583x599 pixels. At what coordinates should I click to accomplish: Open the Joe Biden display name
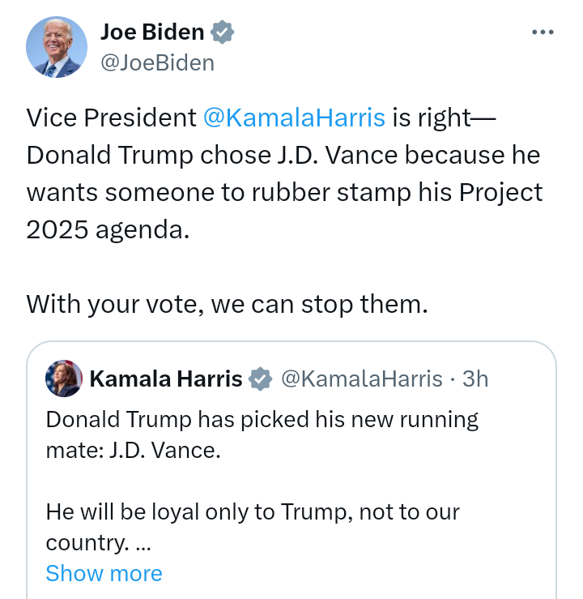click(x=152, y=33)
